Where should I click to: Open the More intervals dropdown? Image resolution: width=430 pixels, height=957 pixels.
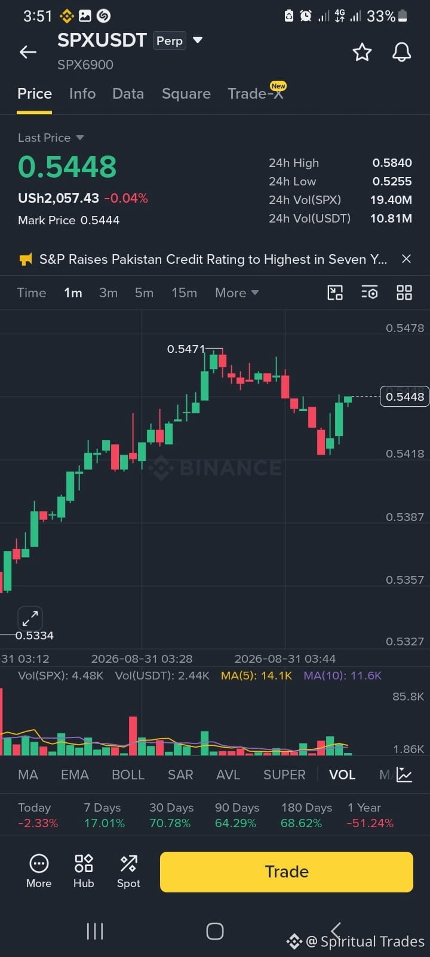coord(236,292)
